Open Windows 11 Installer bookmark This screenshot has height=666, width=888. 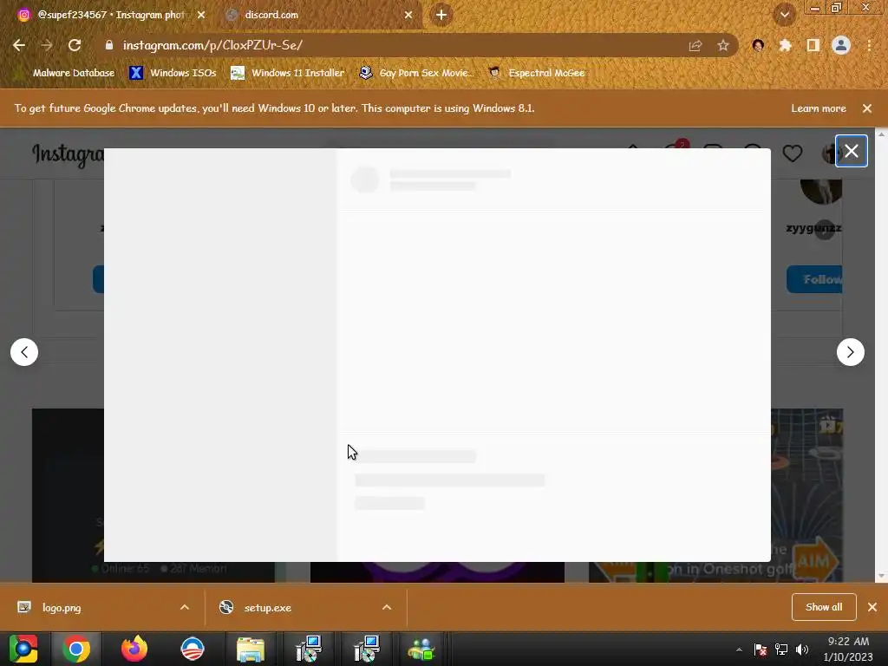point(288,73)
